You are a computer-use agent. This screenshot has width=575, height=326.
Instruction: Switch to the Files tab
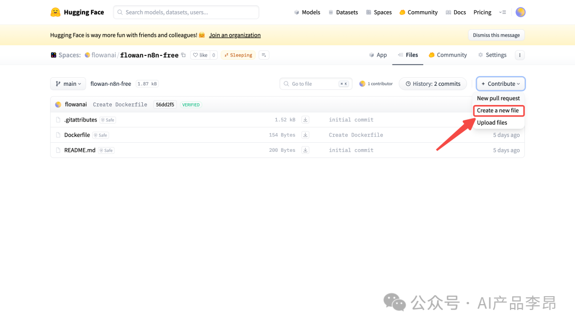point(408,55)
